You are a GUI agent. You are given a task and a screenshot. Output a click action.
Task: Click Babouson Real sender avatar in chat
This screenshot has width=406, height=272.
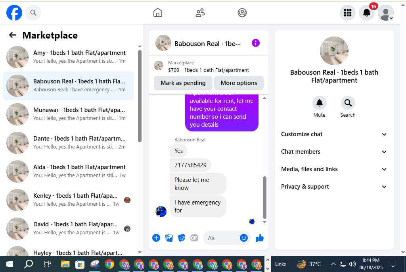(x=161, y=212)
